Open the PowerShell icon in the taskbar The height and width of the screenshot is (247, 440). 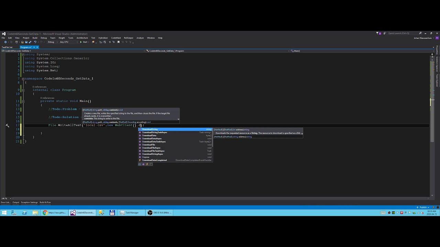[x=24, y=213]
